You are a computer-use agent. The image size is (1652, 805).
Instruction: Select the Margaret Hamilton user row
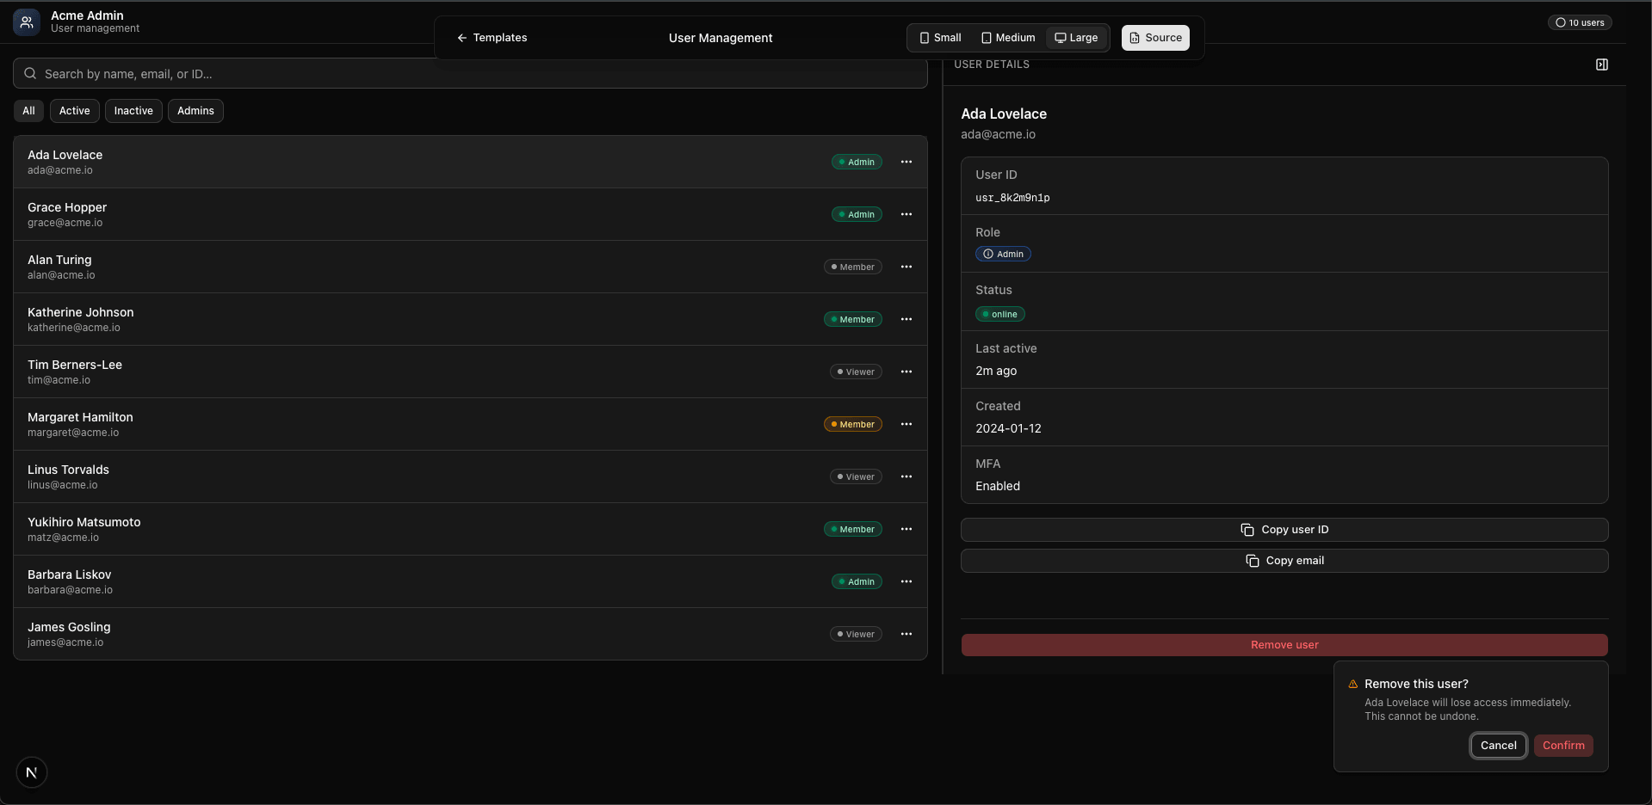470,424
